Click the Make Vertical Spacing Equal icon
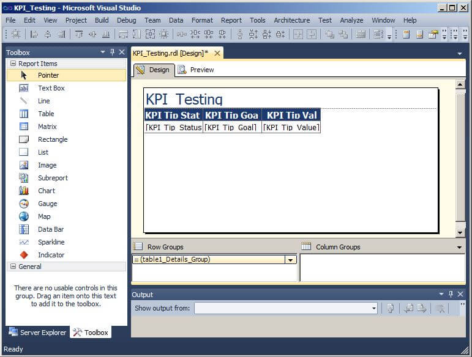The image size is (472, 357). [240, 34]
